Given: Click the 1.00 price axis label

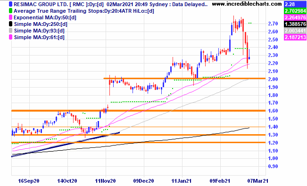Looking at the screenshot, I should (x=273, y=158).
